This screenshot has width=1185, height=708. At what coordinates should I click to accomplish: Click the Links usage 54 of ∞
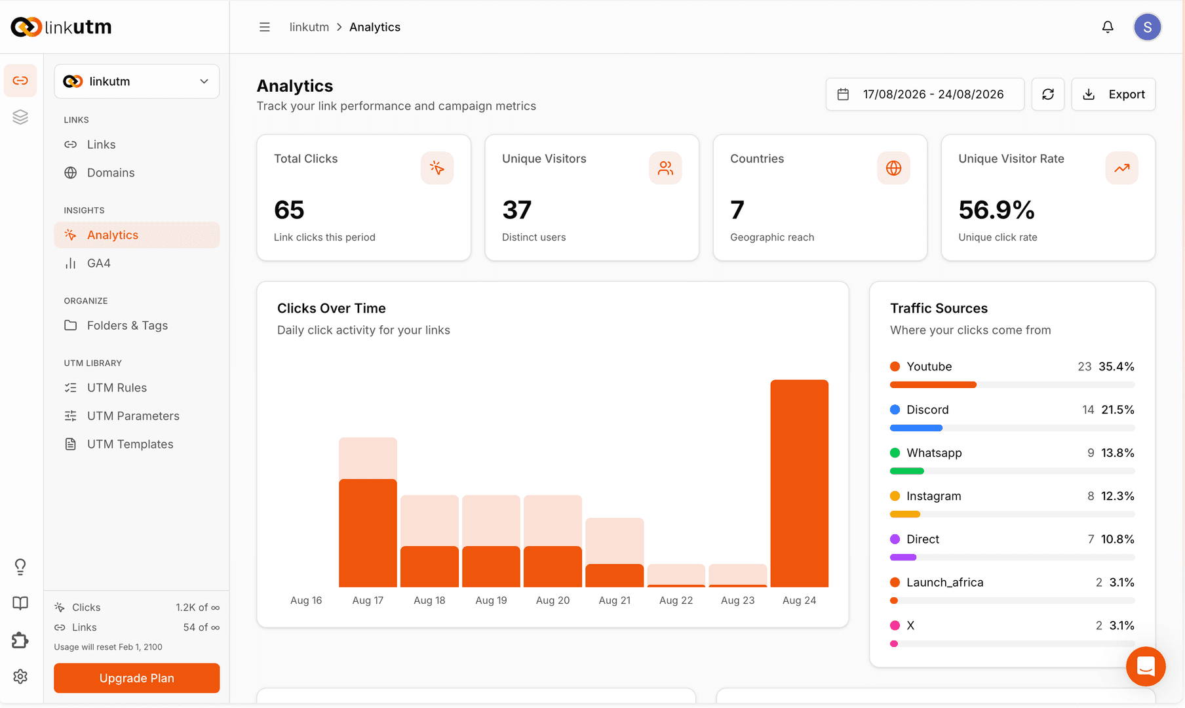pyautogui.click(x=137, y=627)
